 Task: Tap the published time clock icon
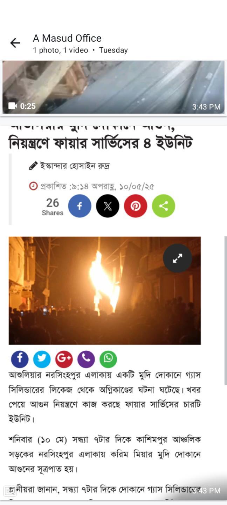click(33, 186)
